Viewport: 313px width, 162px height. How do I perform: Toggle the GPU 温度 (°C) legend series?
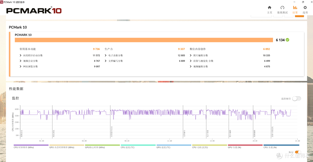[174, 146]
